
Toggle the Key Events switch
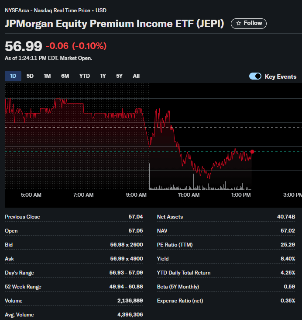tap(255, 77)
